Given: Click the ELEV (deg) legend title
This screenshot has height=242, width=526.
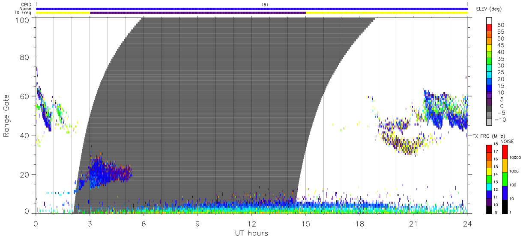Looking at the screenshot, I should [x=489, y=9].
